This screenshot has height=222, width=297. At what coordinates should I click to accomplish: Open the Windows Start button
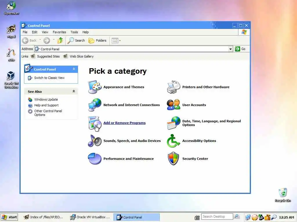click(x=10, y=217)
